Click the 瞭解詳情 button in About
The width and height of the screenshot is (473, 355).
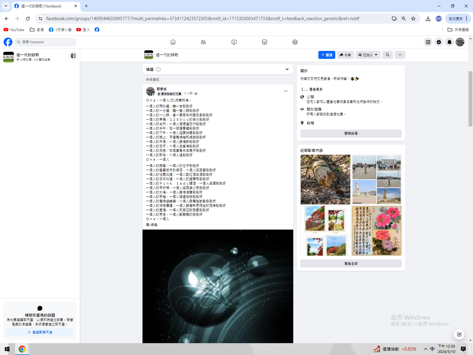click(351, 133)
